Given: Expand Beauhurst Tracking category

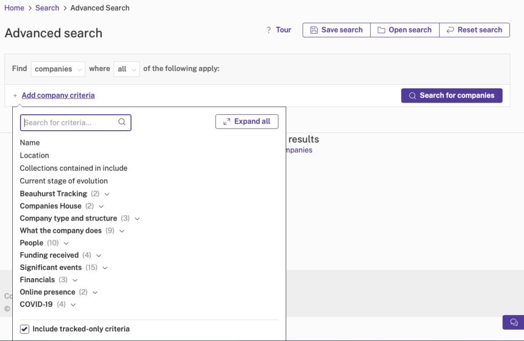Looking at the screenshot, I should click(64, 193).
